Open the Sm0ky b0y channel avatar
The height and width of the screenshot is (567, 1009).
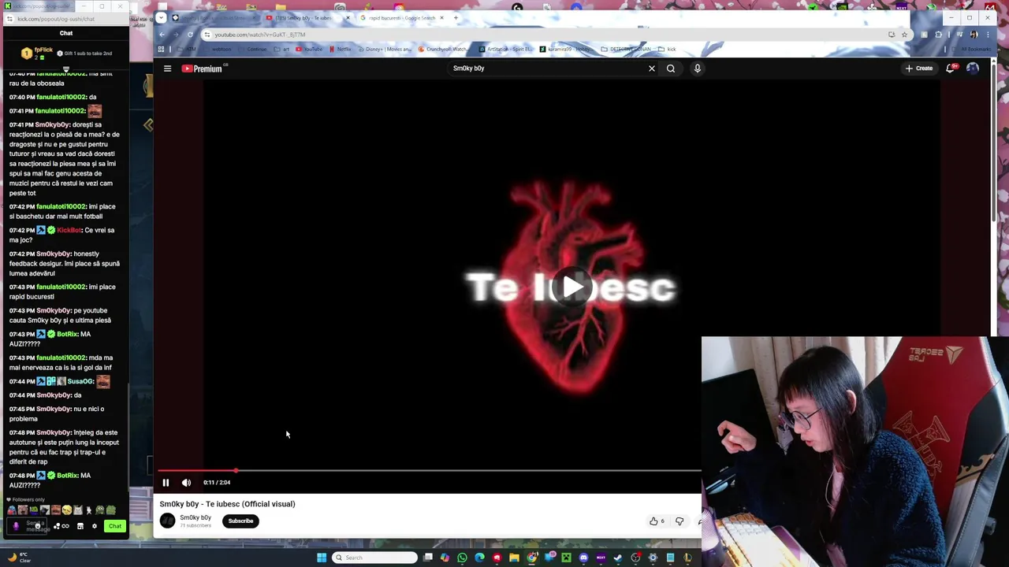tap(167, 521)
